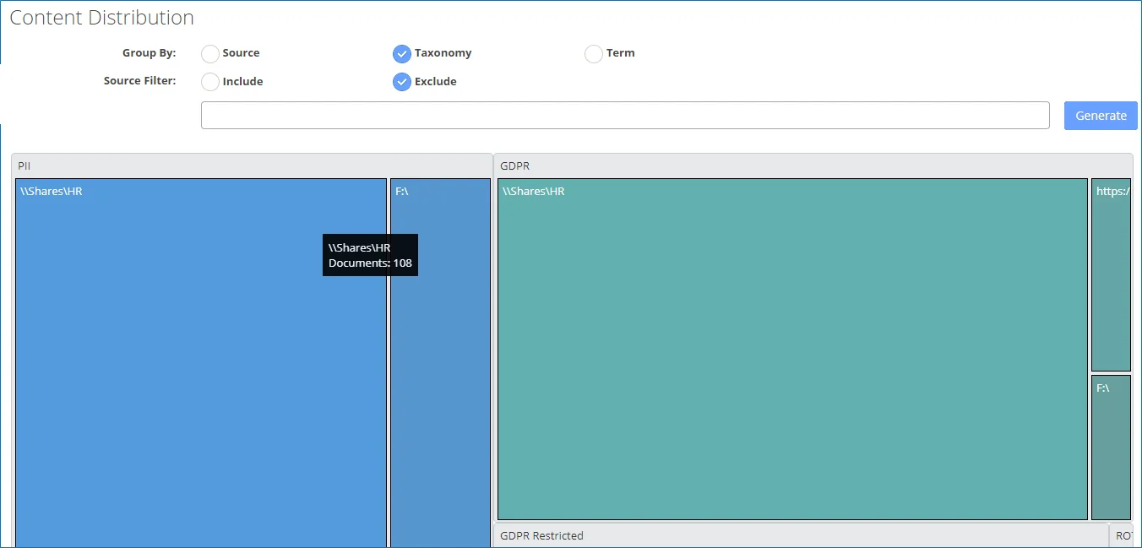Click the Group By label
1142x548 pixels.
tap(149, 53)
